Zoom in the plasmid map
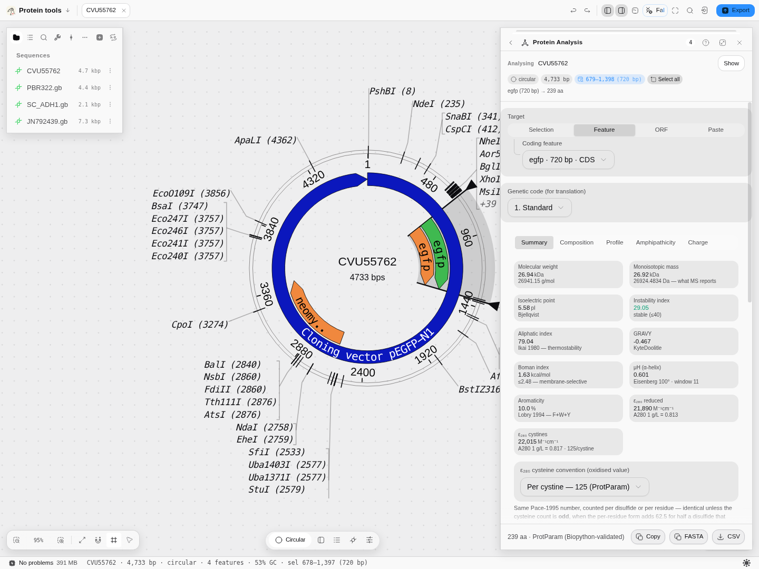759x569 pixels. (61, 540)
